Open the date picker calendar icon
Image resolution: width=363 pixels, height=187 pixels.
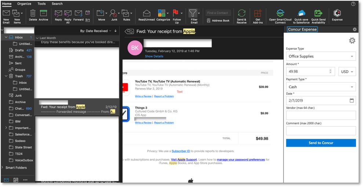coord(352,100)
